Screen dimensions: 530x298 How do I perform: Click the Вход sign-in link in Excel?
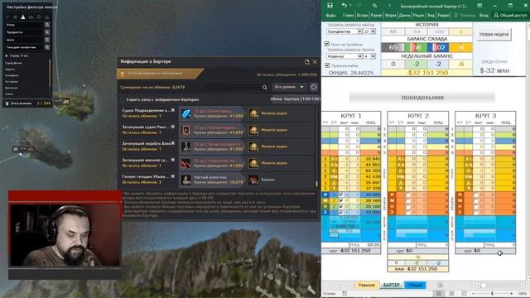coord(484,16)
